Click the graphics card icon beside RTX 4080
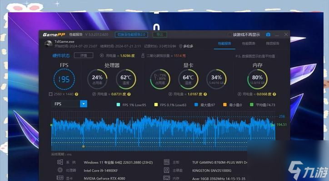 (60, 178)
